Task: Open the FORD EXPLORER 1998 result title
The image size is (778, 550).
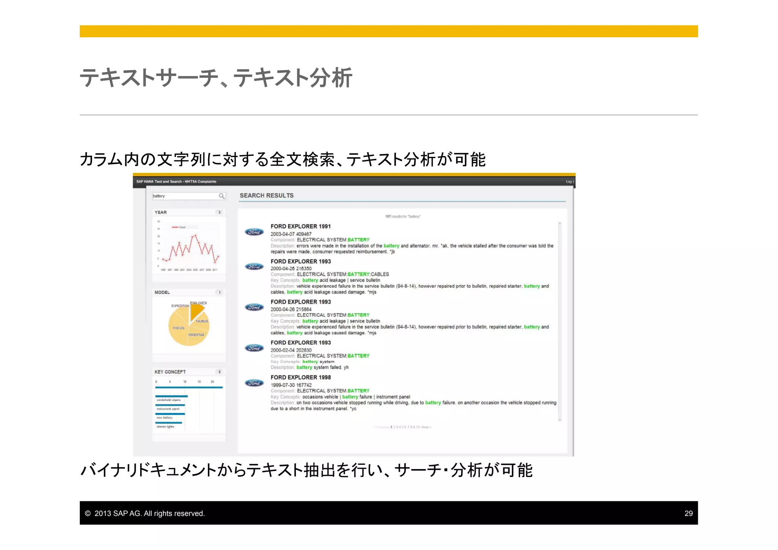Action: [300, 377]
